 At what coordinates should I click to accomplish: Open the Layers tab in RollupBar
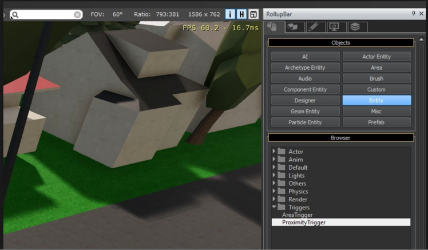(x=356, y=27)
